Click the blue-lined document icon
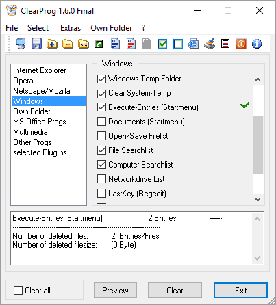 tap(115, 44)
